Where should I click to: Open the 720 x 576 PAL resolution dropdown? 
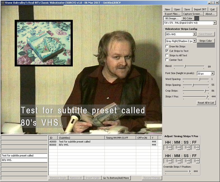point(215,23)
